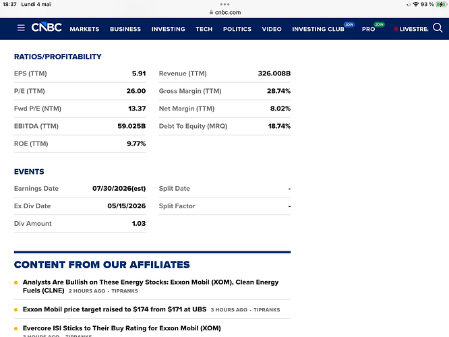Tap the 'Lundi 4 mai' date

36,4
